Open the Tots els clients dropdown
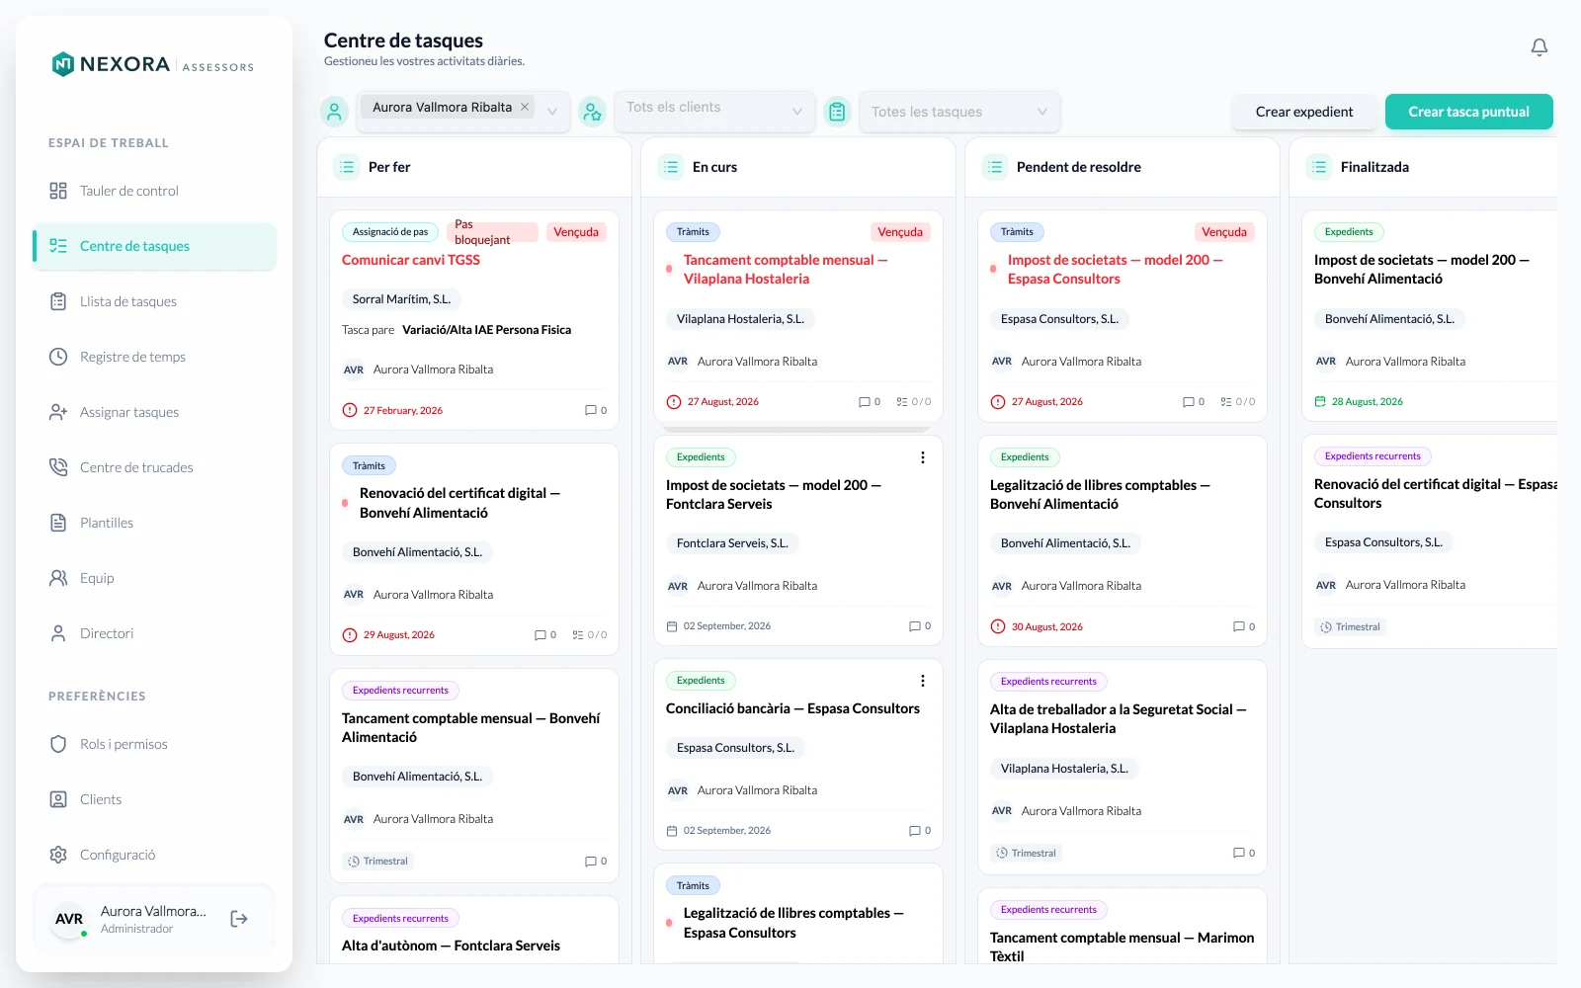 point(714,111)
